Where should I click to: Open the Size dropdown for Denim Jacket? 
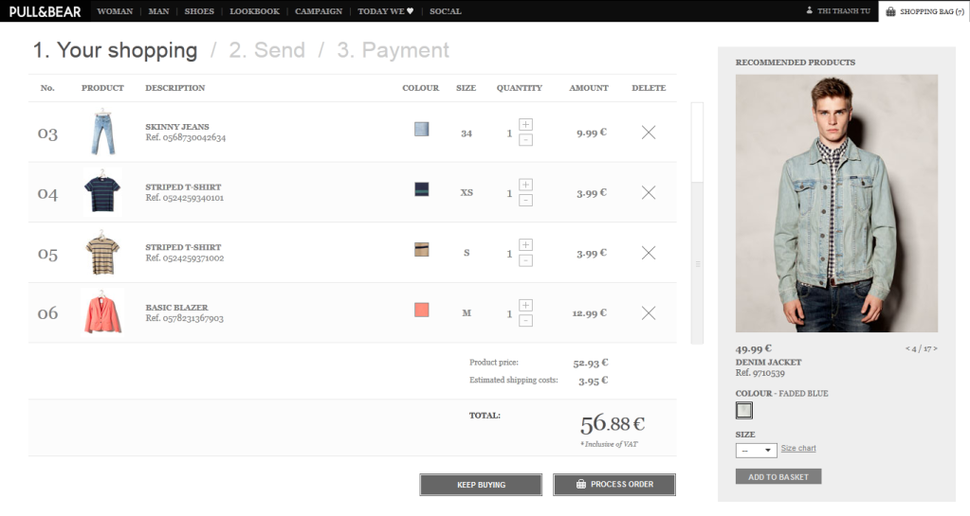pos(757,451)
